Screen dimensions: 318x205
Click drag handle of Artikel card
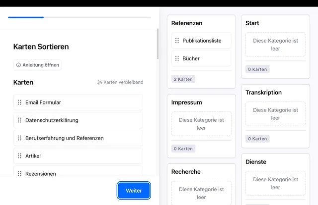click(x=19, y=156)
